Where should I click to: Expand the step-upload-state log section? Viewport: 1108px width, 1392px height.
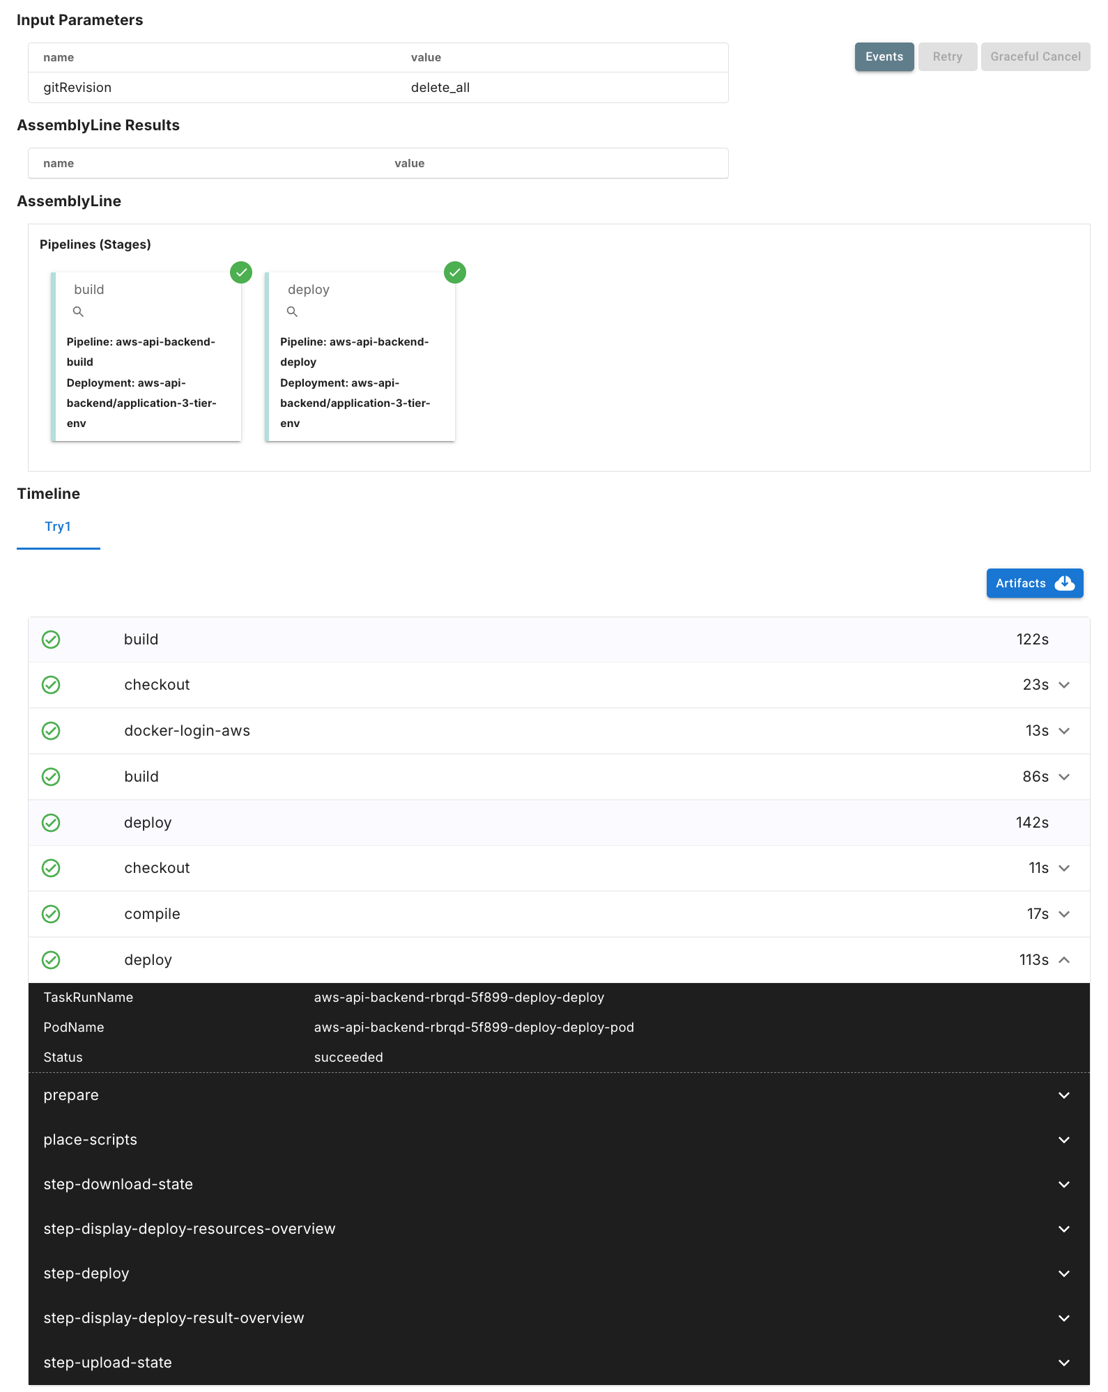tap(1063, 1363)
